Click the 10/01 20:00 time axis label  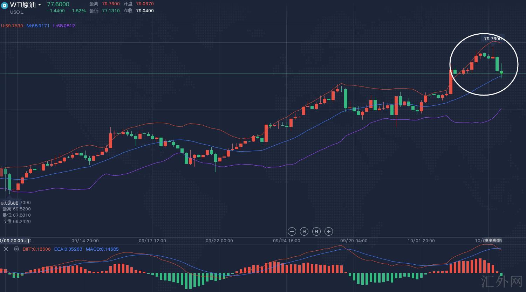421,241
